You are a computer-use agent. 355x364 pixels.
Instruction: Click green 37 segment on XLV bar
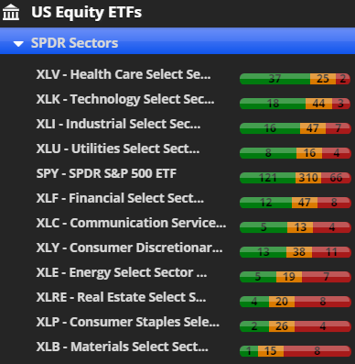(x=274, y=79)
